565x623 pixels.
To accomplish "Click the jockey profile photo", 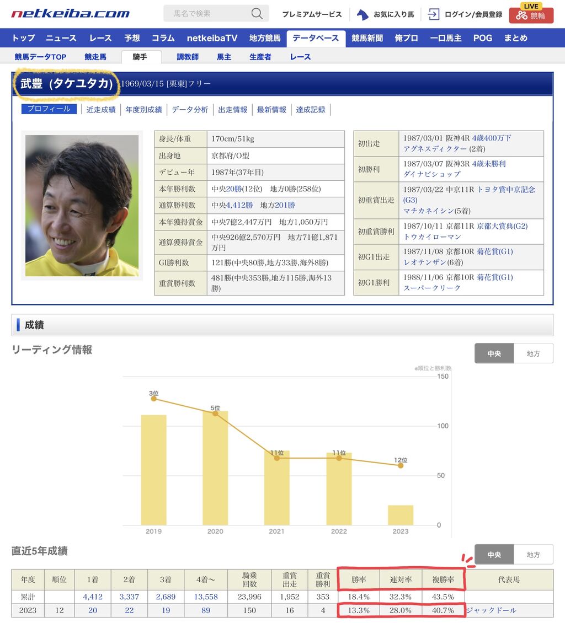I will (82, 206).
